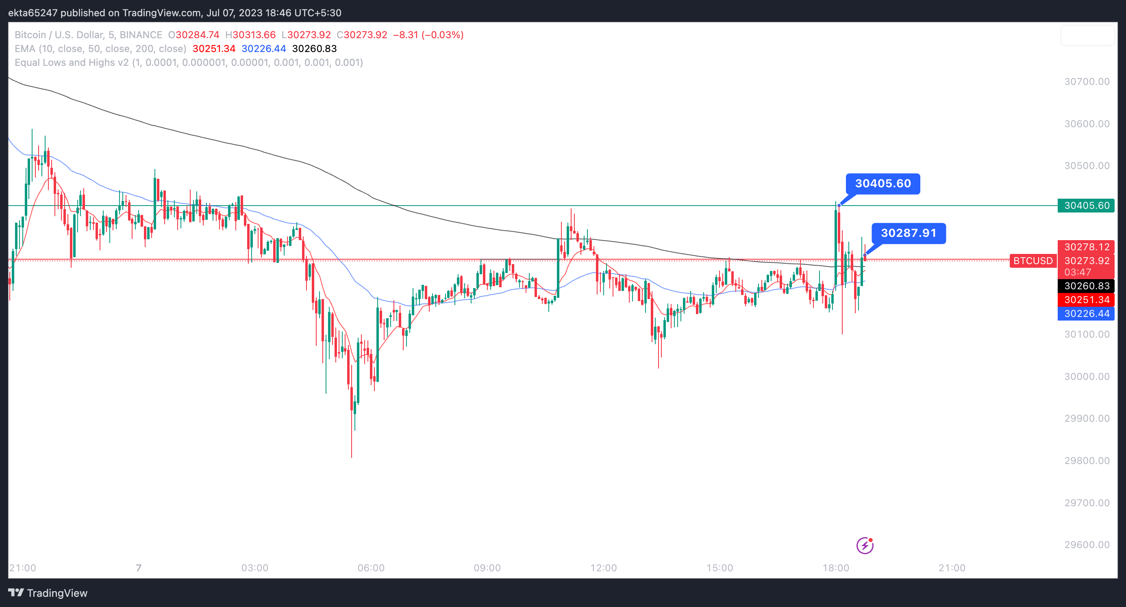The image size is (1126, 607).
Task: Click the 15:00 time axis label
Action: [720, 568]
